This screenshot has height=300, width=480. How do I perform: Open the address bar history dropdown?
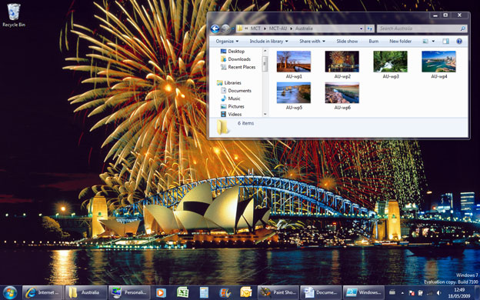pyautogui.click(x=362, y=28)
